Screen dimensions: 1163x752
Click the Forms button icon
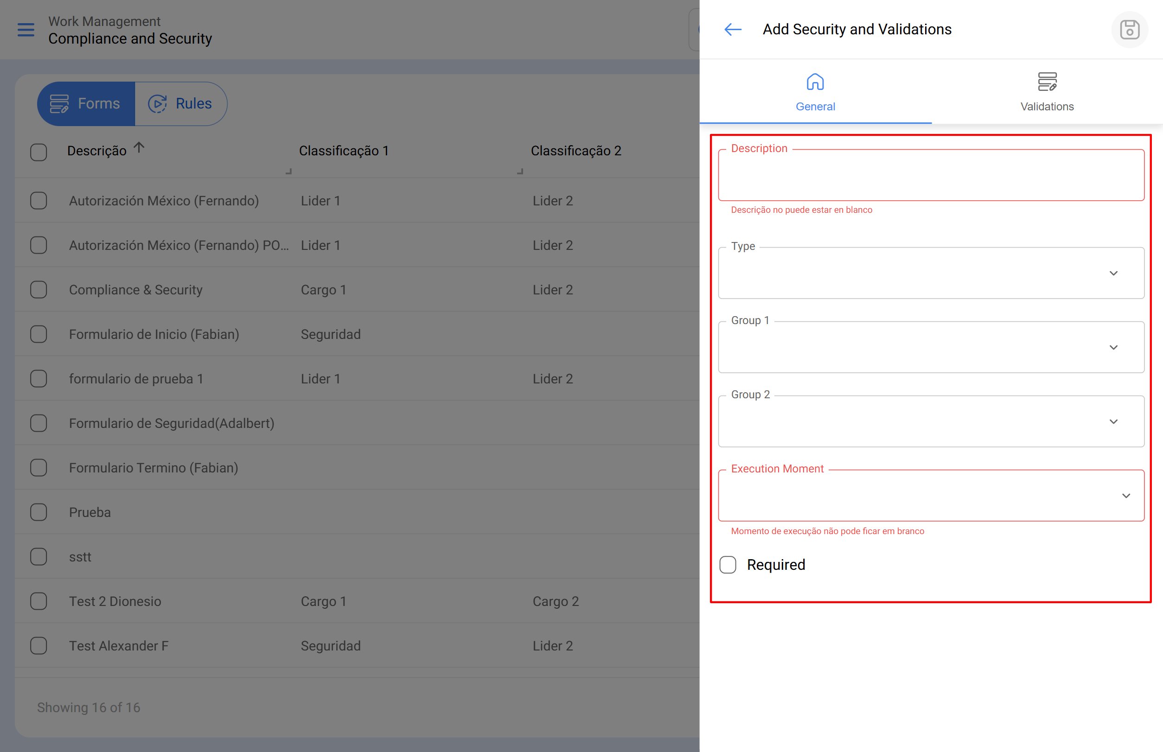coord(59,103)
